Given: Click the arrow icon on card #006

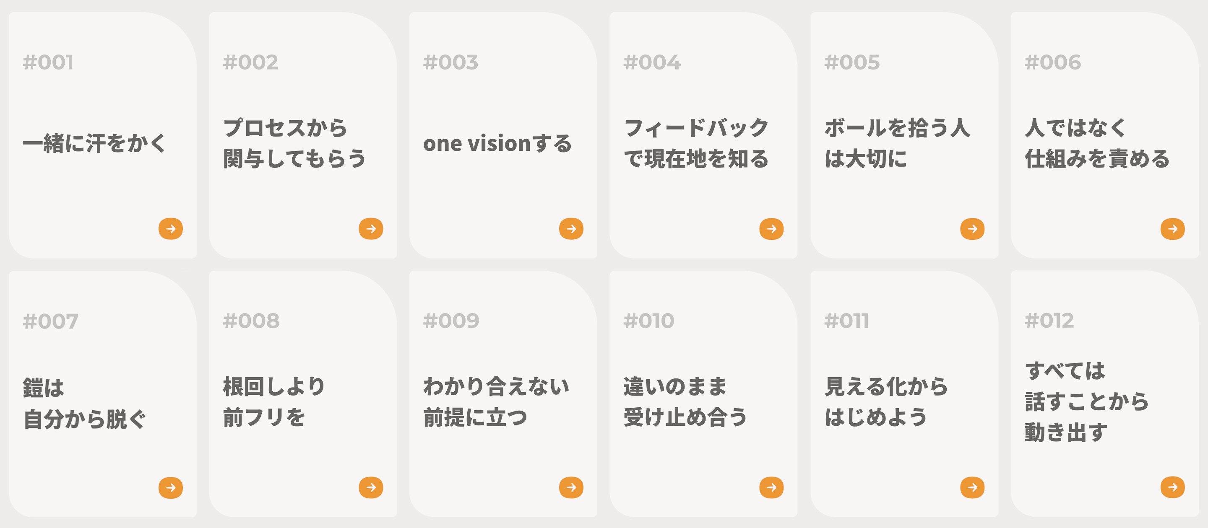Looking at the screenshot, I should click(x=1172, y=229).
